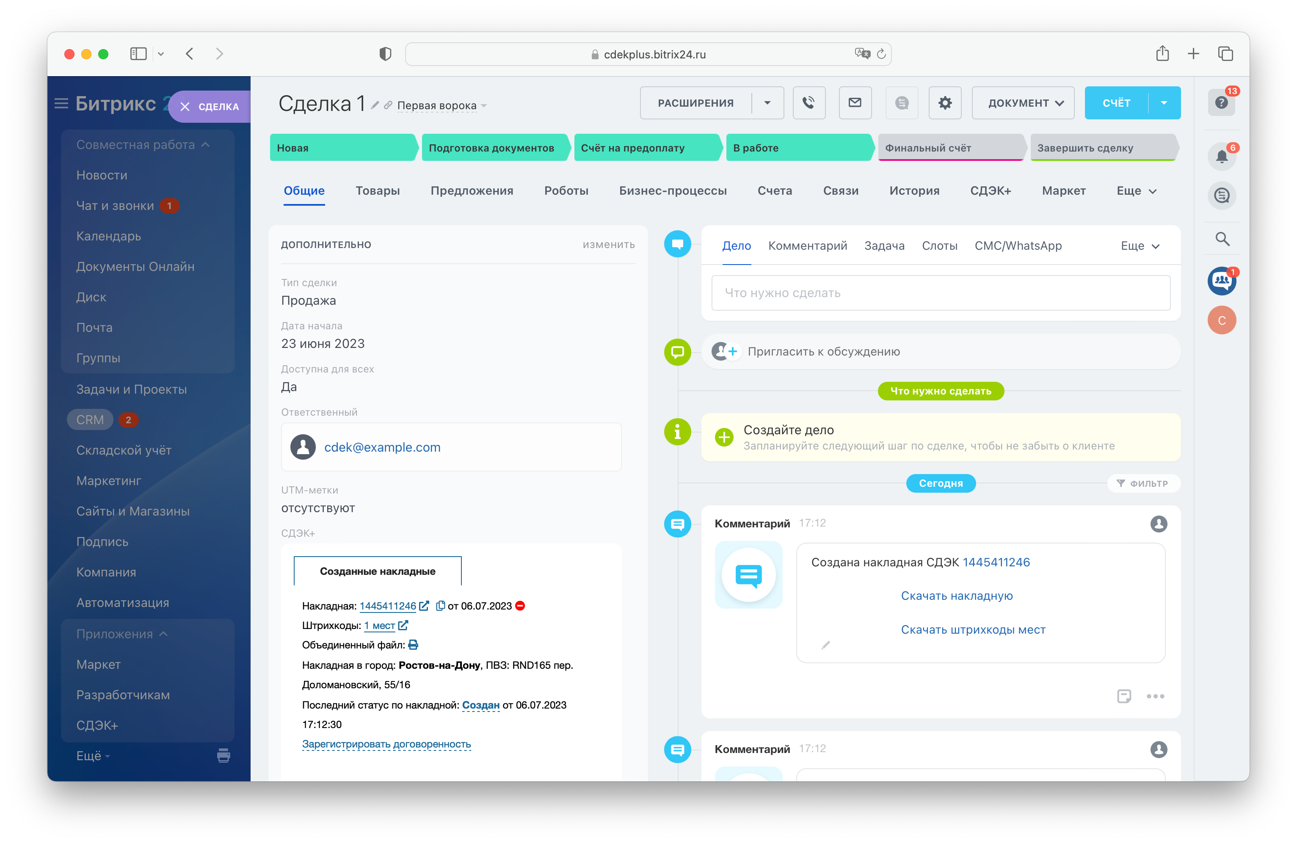Image resolution: width=1297 pixels, height=844 pixels.
Task: Switch to the Товары tab
Action: tap(377, 191)
